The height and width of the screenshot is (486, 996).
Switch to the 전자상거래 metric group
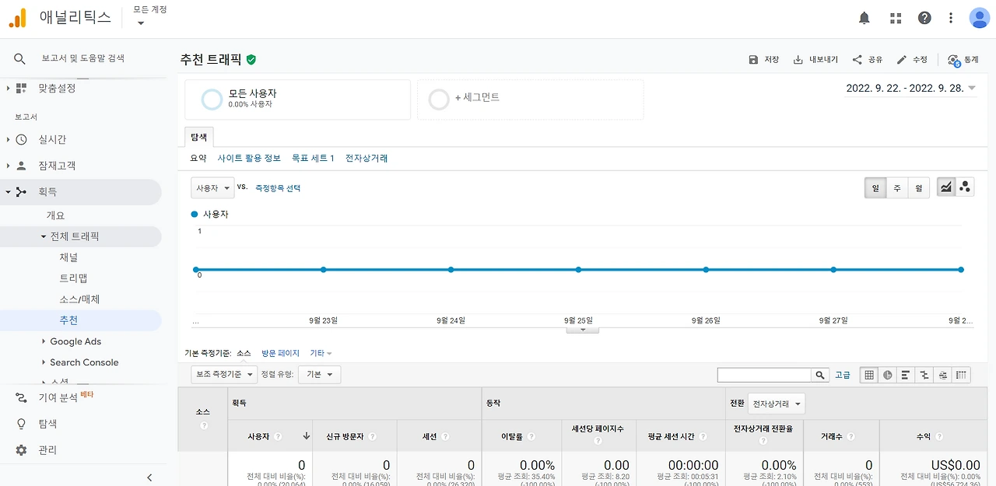click(366, 158)
